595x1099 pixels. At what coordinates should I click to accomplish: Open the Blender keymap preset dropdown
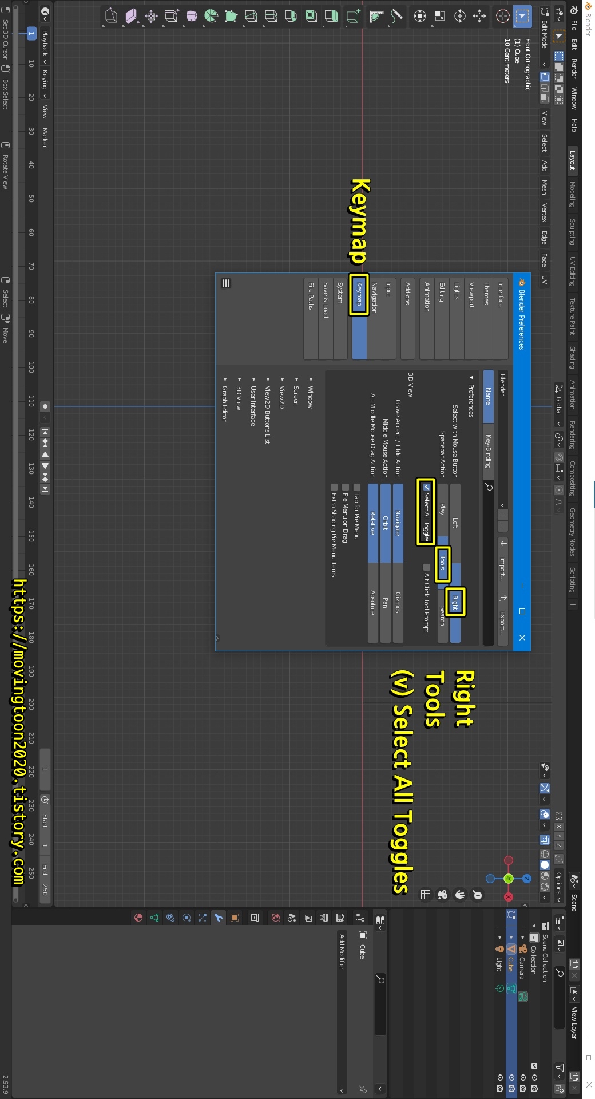503,440
